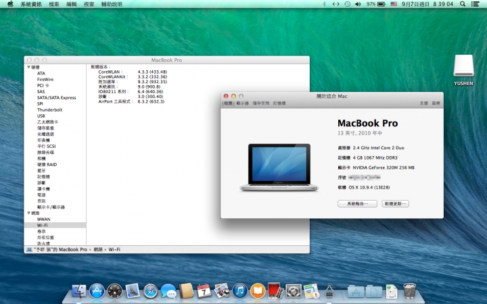Screen dimensions: 487x304
Task: Open Calendar icon in Dock
Action: tap(204, 291)
